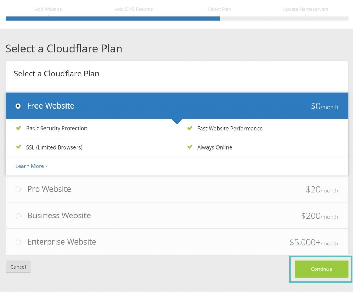Click the Select Plan step label
Image resolution: width=353 pixels, height=297 pixels.
click(x=220, y=9)
